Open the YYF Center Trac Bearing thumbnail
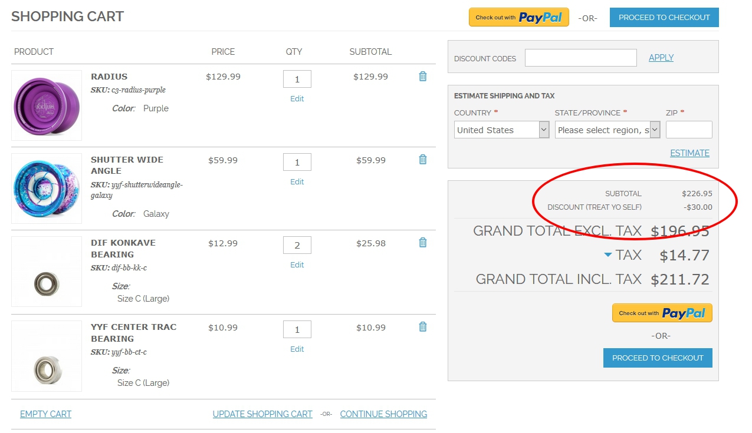Viewport: 752px width, 433px height. (47, 356)
